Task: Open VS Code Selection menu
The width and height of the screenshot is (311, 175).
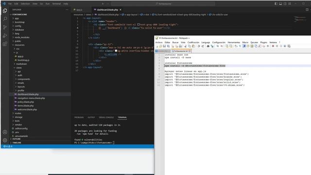Action: tap(25, 3)
